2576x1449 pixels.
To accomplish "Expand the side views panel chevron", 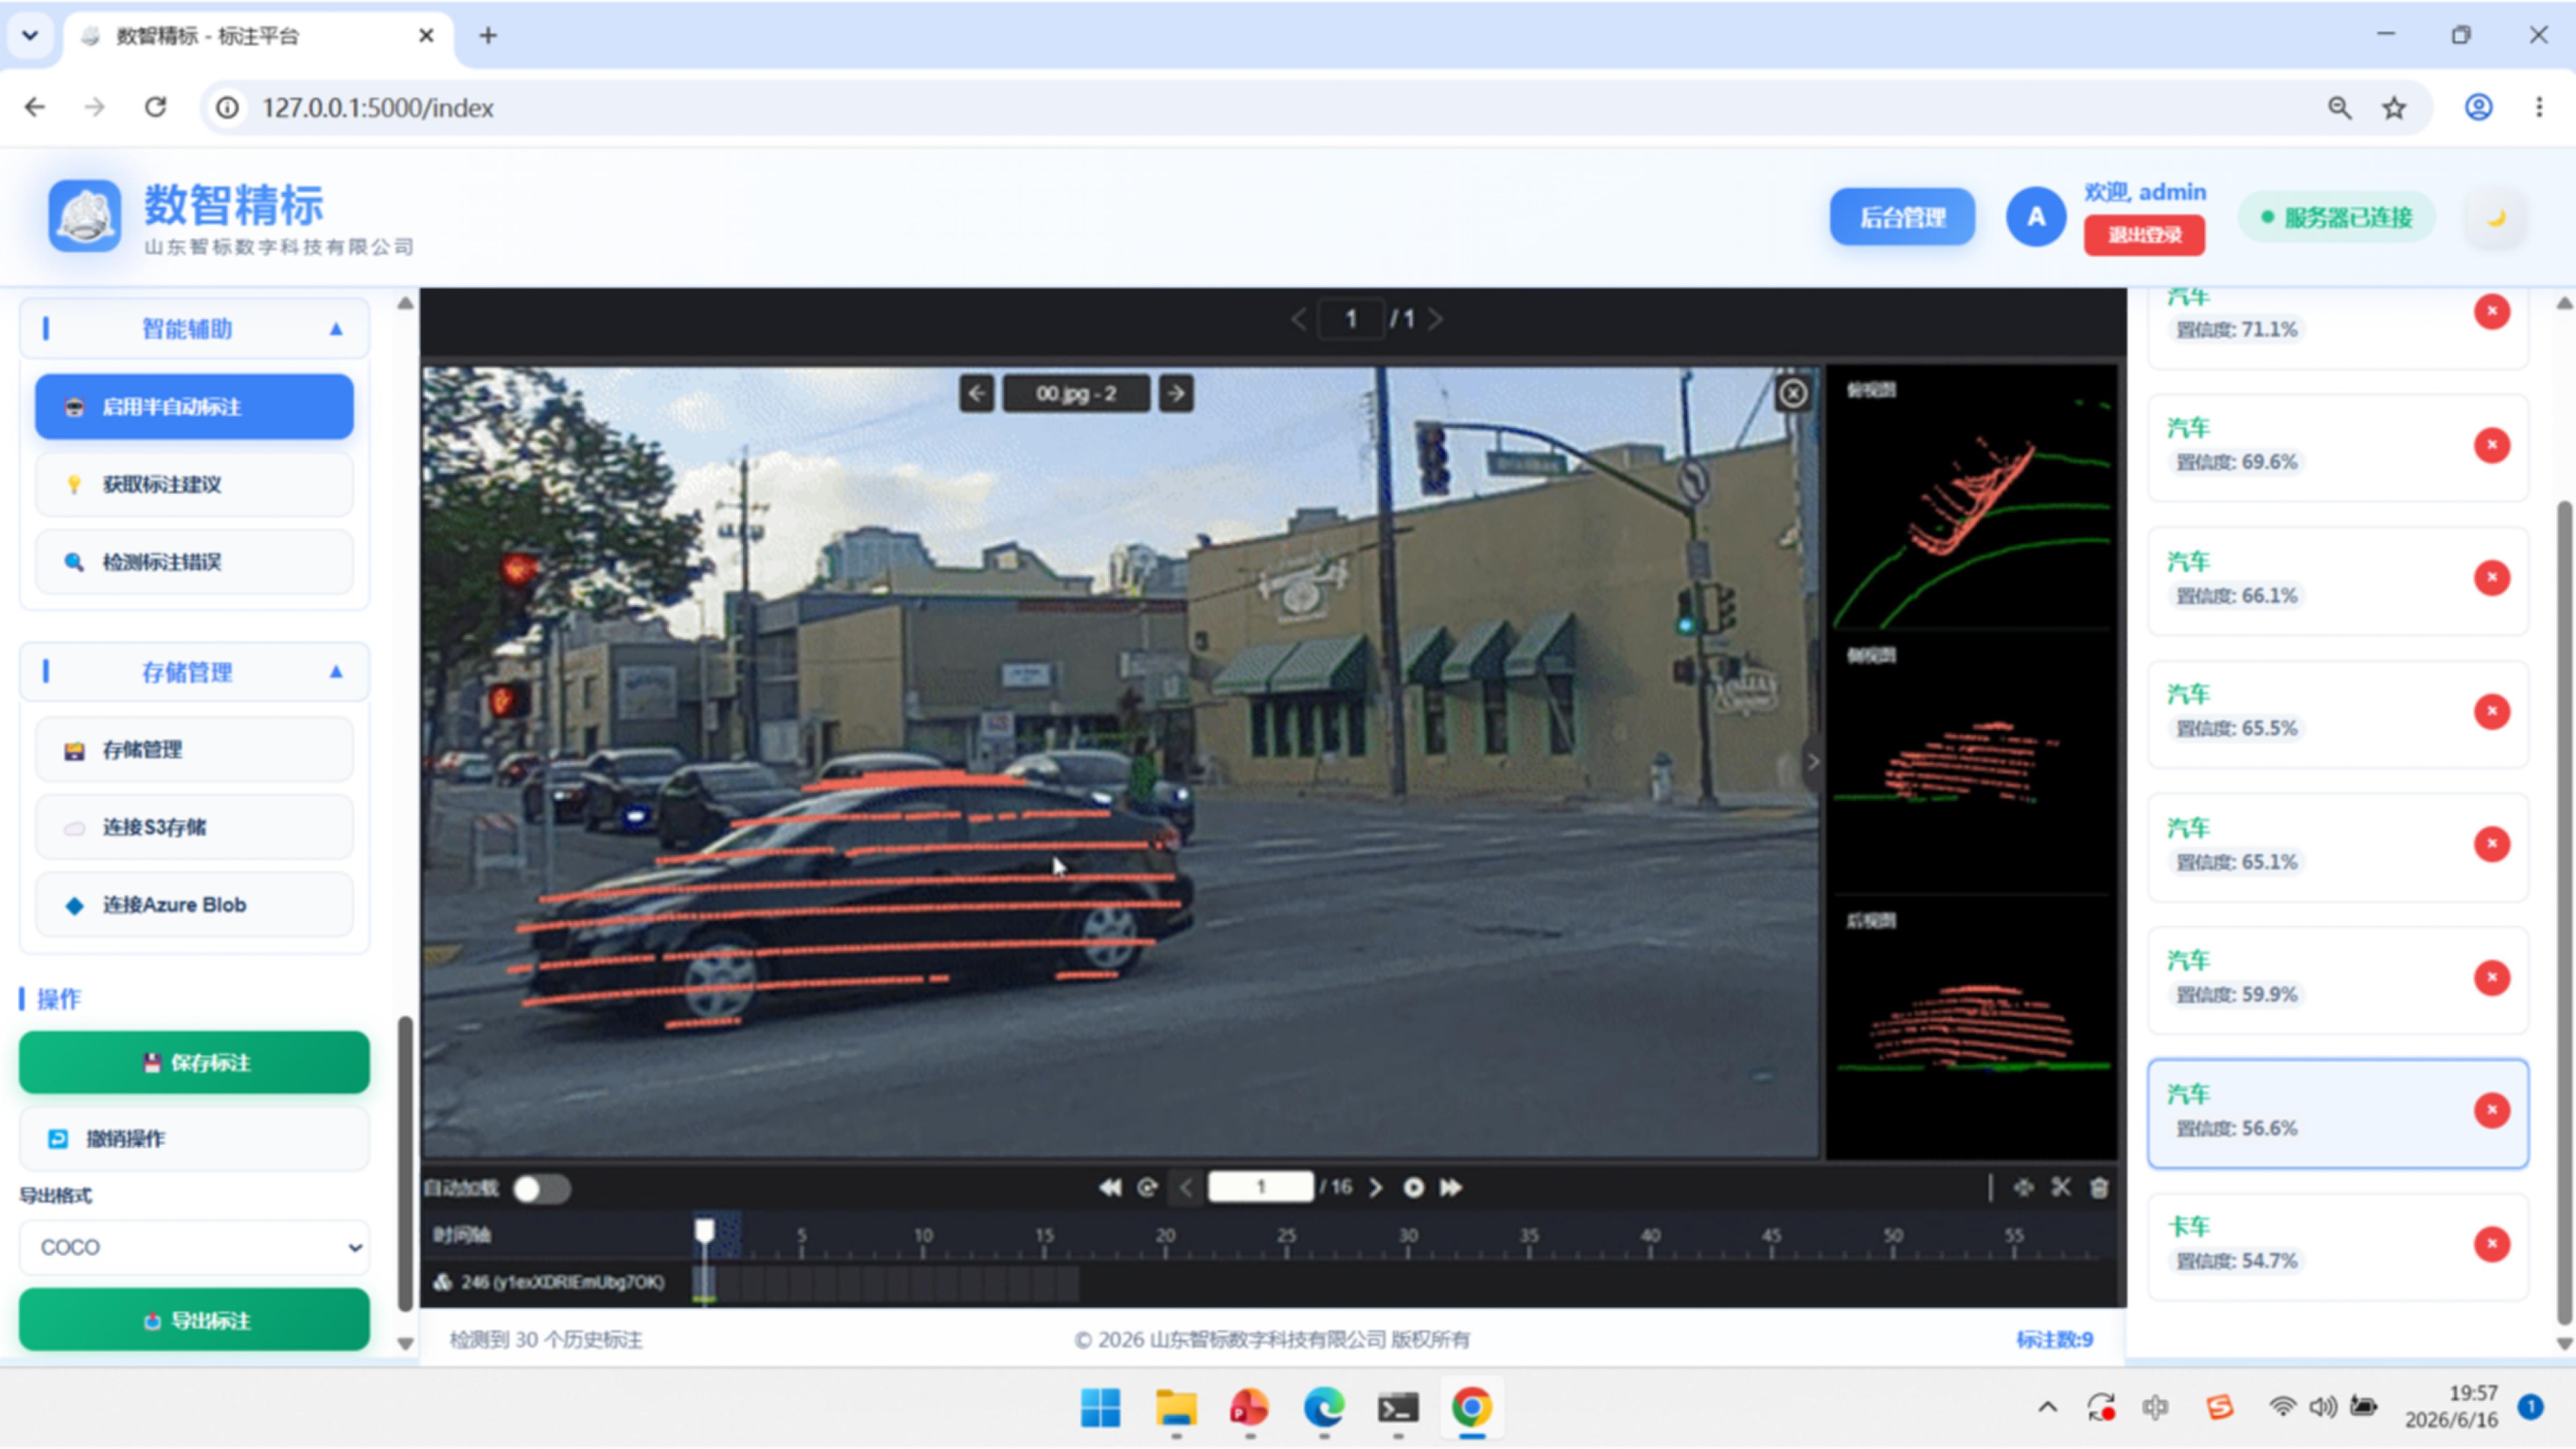I will (1813, 762).
